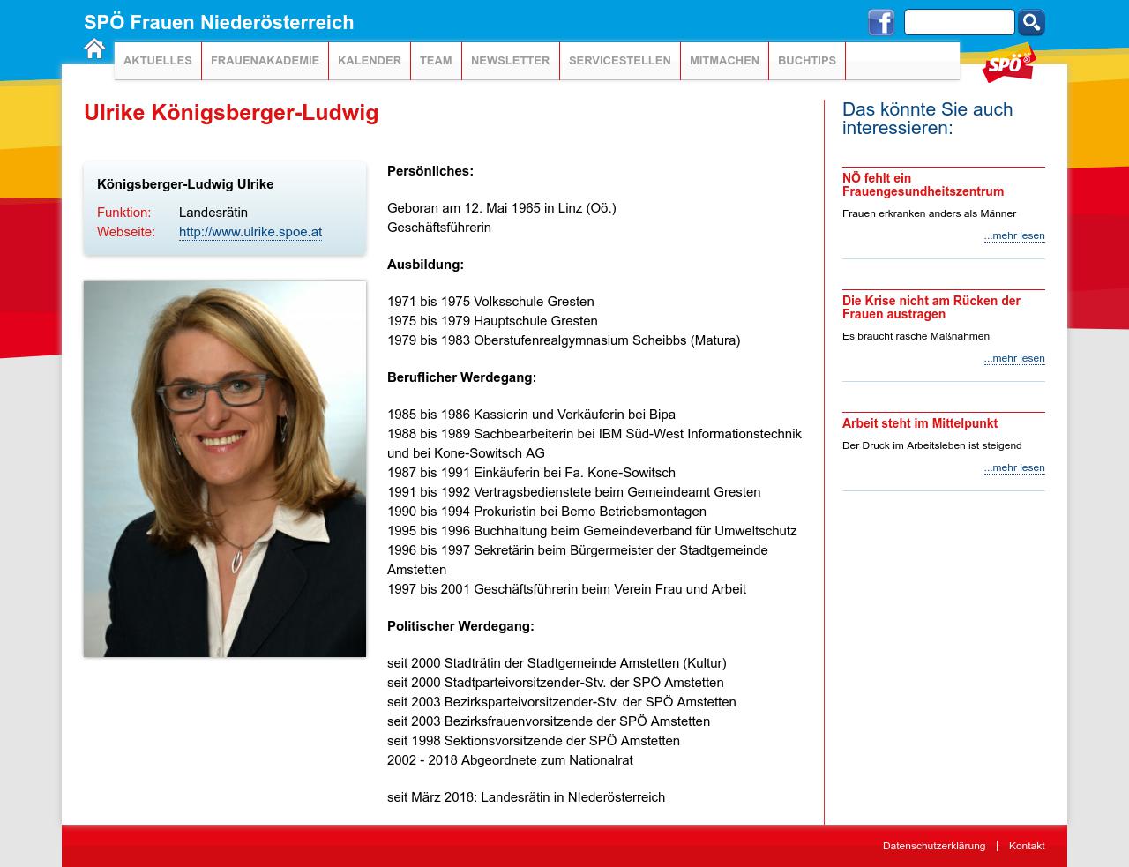This screenshot has width=1129, height=867.
Task: Click line seit 2003 Bezirksfrauenvorsitzende SPÖ Amstetten
Action: click(x=549, y=721)
